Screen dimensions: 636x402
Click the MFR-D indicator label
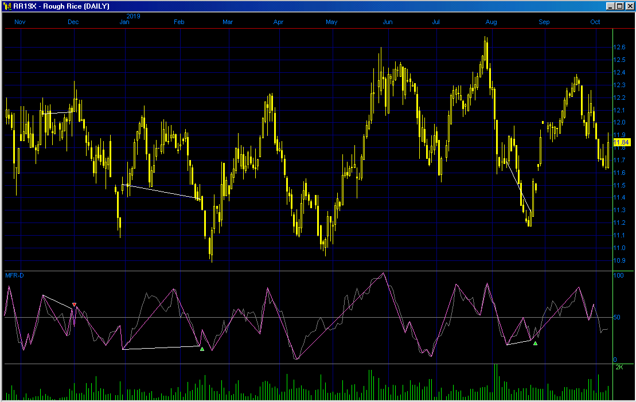(14, 275)
